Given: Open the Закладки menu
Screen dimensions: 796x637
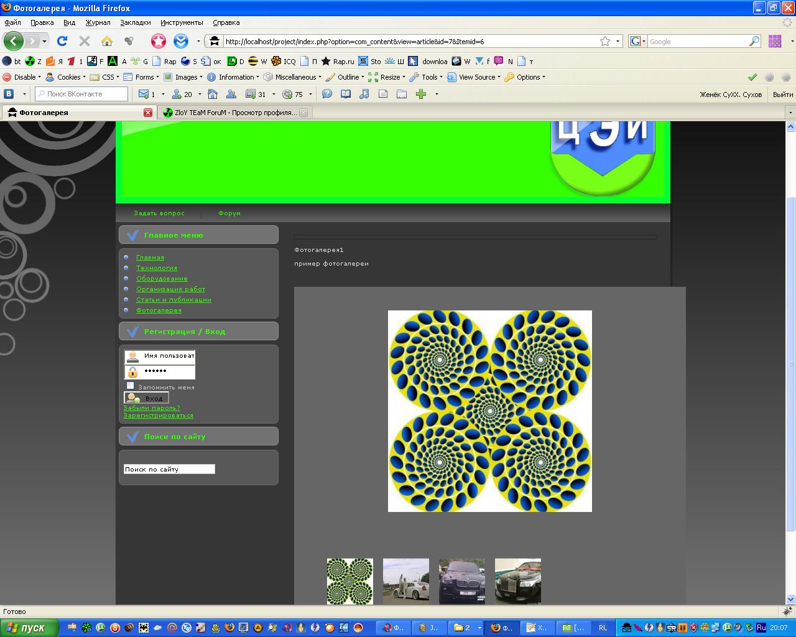Looking at the screenshot, I should 135,22.
